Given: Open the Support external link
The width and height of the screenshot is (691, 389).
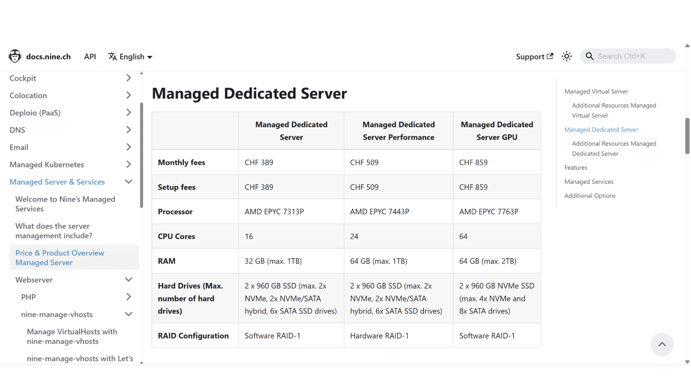Looking at the screenshot, I should (534, 56).
